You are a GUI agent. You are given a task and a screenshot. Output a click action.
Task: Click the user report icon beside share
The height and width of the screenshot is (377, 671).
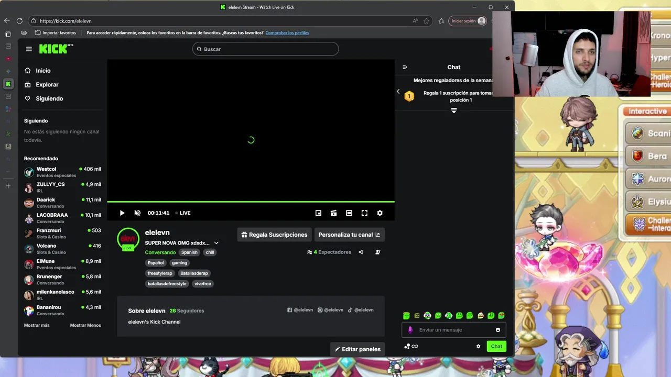click(x=377, y=252)
